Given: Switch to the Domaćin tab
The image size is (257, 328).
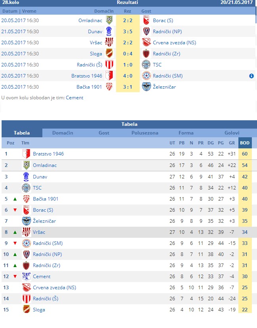Looking at the screenshot, I should point(63,133).
